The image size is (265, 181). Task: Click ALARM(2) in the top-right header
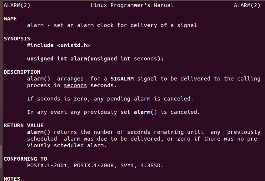point(247,5)
